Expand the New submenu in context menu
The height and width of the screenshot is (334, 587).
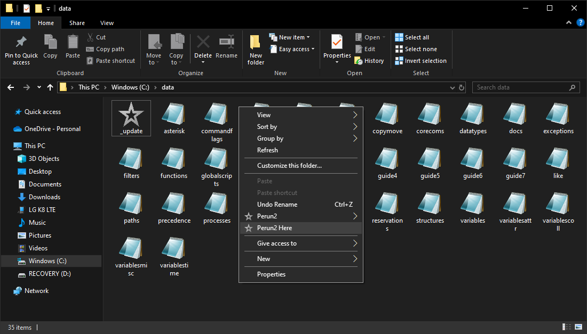click(300, 258)
